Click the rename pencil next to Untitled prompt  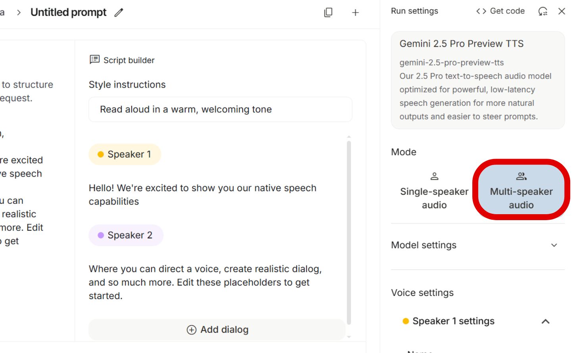click(x=118, y=13)
